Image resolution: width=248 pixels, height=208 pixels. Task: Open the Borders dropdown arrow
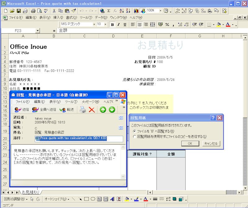[x=214, y=25]
